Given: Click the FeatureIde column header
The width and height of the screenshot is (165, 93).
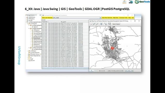Looking at the screenshot, I should [45, 22].
